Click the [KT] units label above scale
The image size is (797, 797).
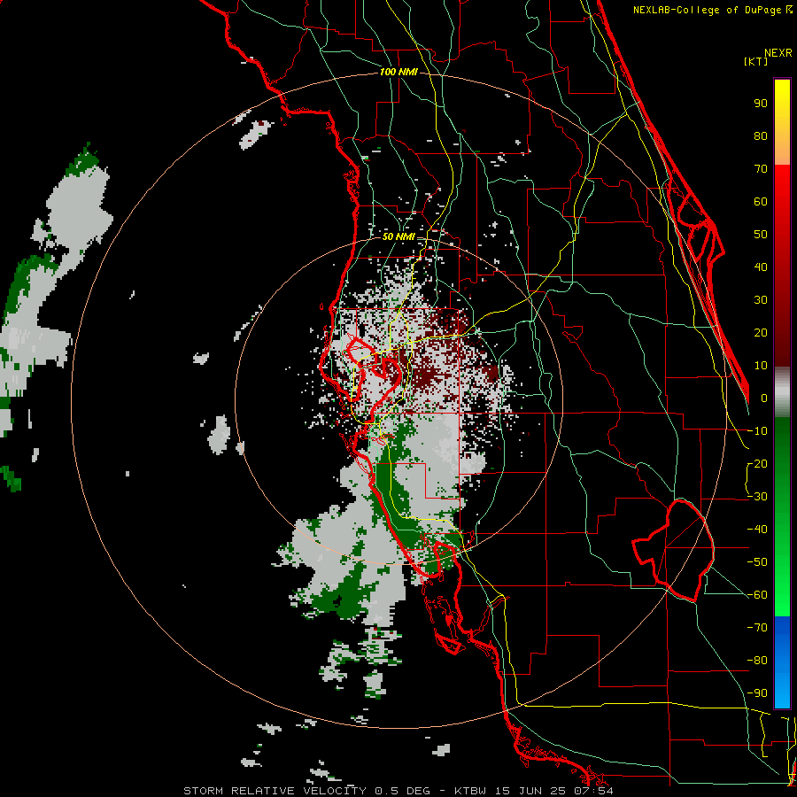(x=756, y=61)
